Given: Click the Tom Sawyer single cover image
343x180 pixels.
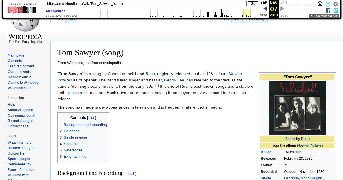Looking at the screenshot, I should [x=297, y=108].
